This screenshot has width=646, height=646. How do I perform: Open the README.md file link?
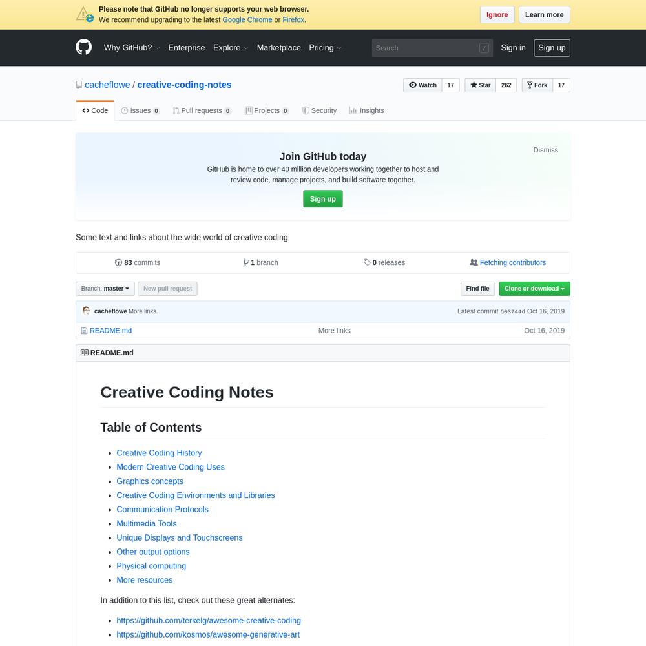click(111, 330)
